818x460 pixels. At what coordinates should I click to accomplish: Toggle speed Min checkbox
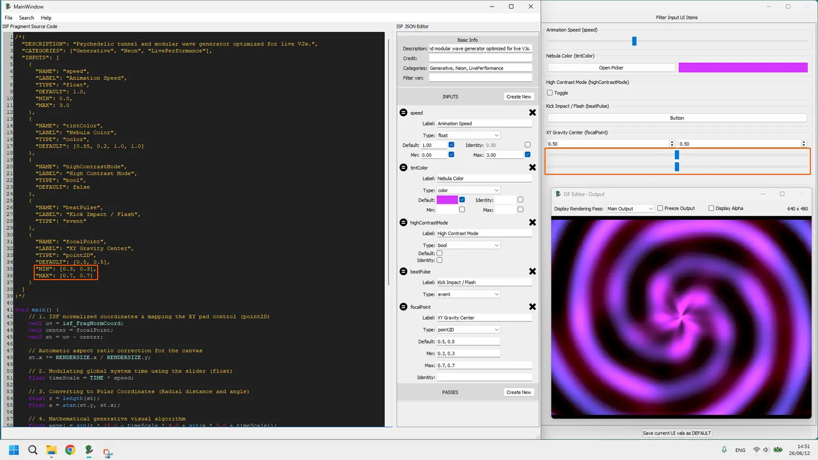pos(451,154)
